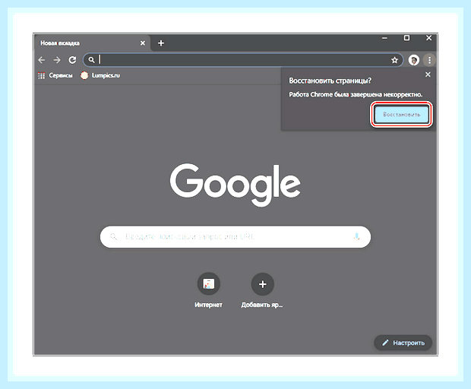Screen dimensions: 471x389
Task: Click the Google search box
Action: 235,237
